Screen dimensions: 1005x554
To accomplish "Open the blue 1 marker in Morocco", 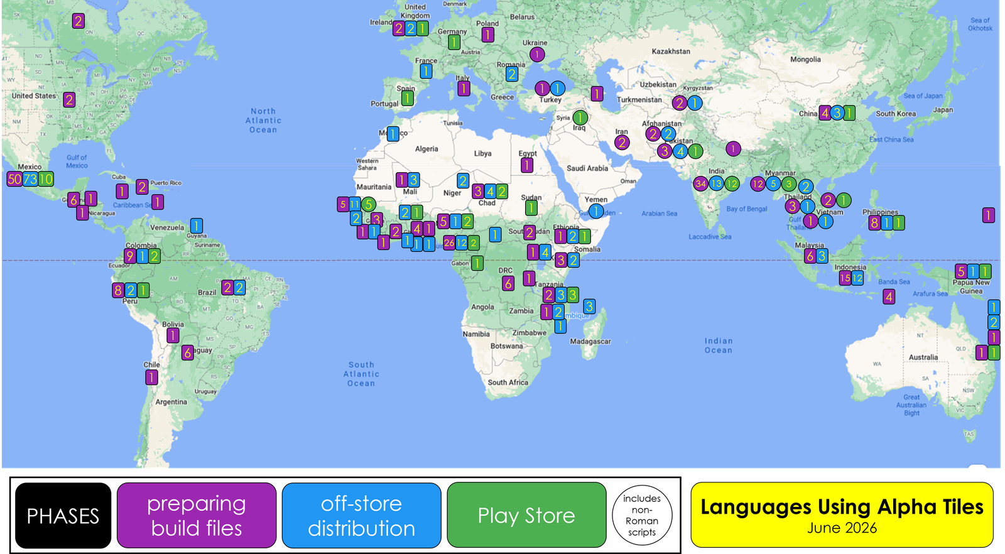I will [x=393, y=134].
